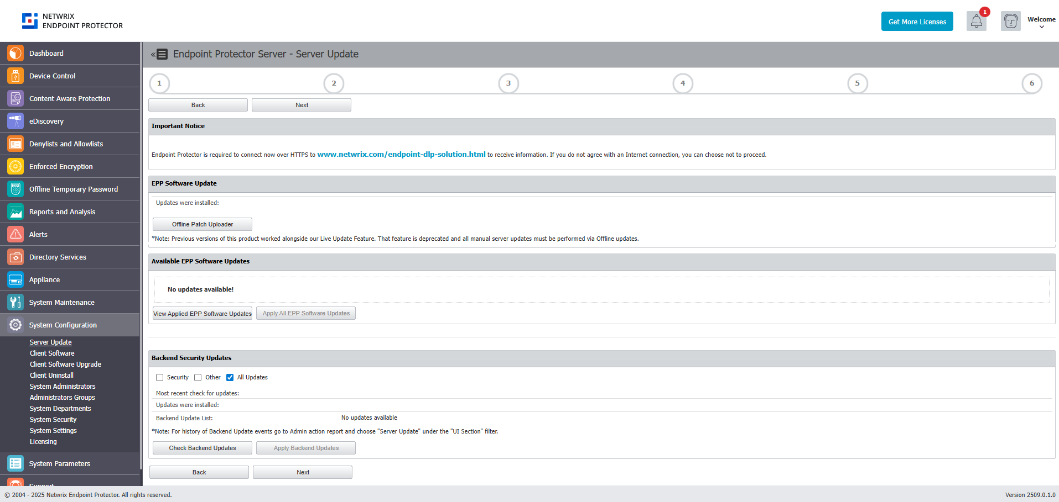Check the Other updates checkbox
The image size is (1059, 502).
[198, 377]
